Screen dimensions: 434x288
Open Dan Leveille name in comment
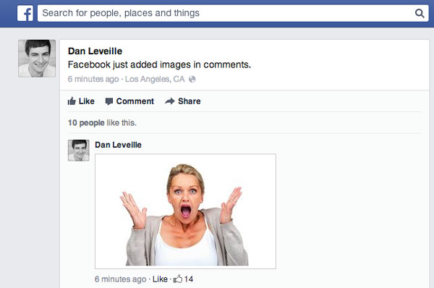(x=118, y=145)
